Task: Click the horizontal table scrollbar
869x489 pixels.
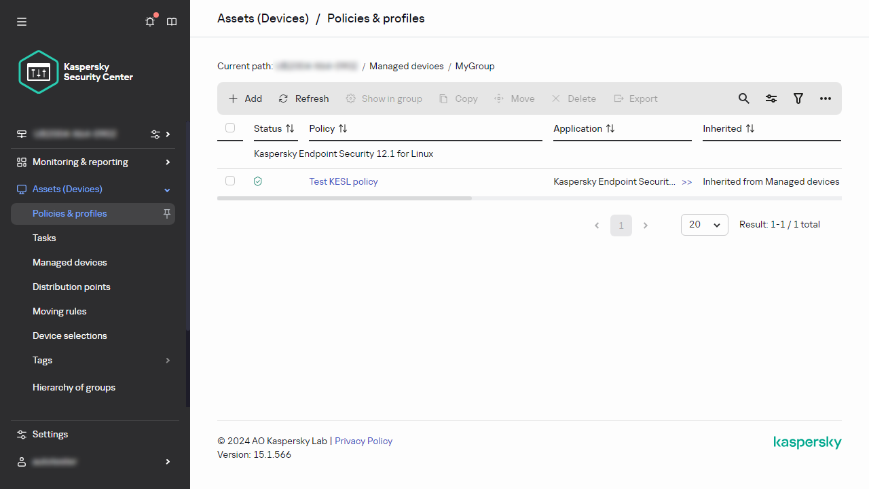Action: pos(344,198)
